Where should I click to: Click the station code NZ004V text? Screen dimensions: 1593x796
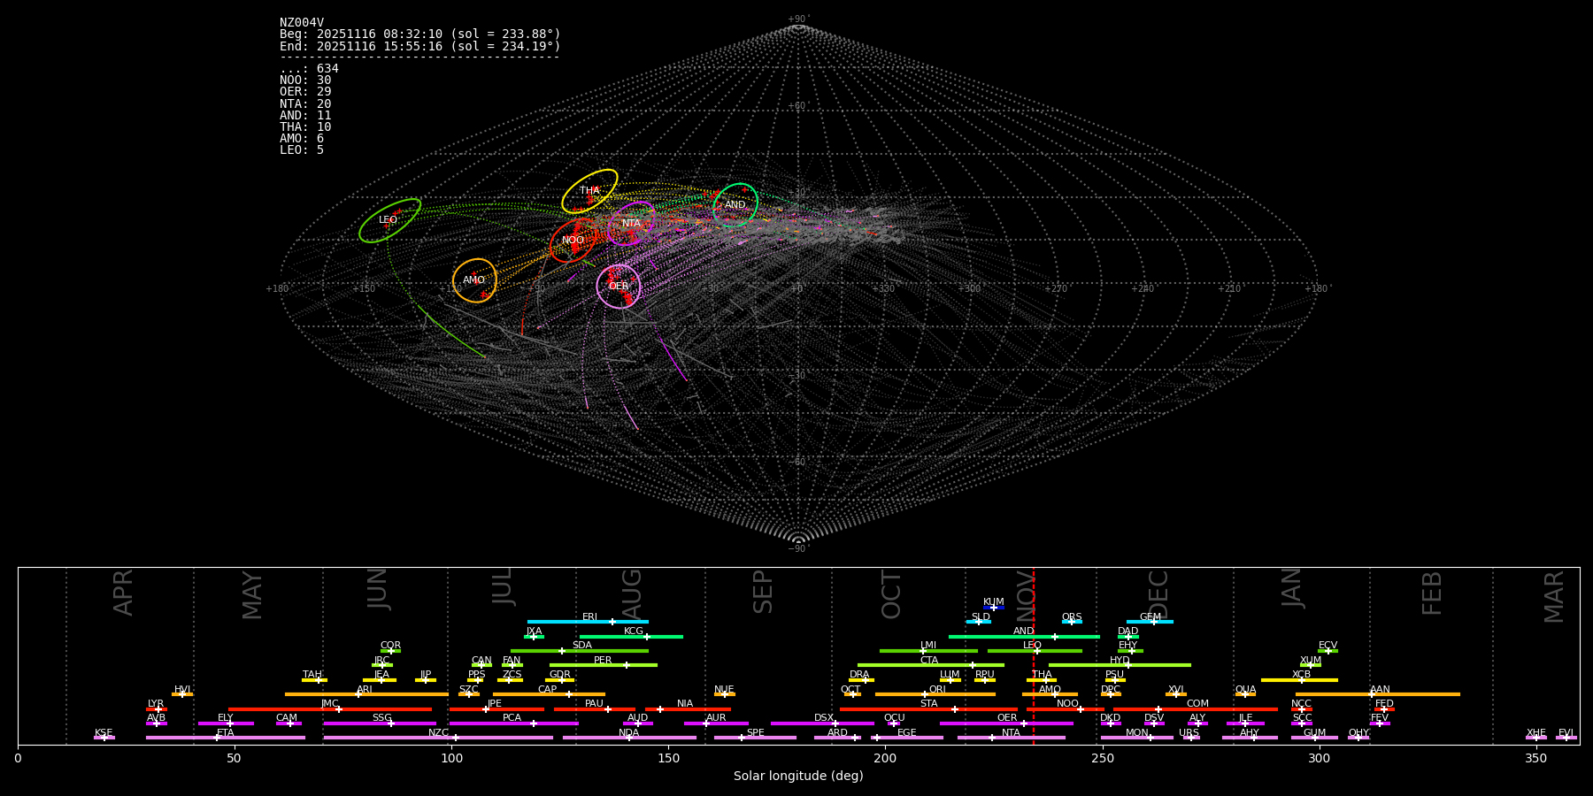coord(302,23)
